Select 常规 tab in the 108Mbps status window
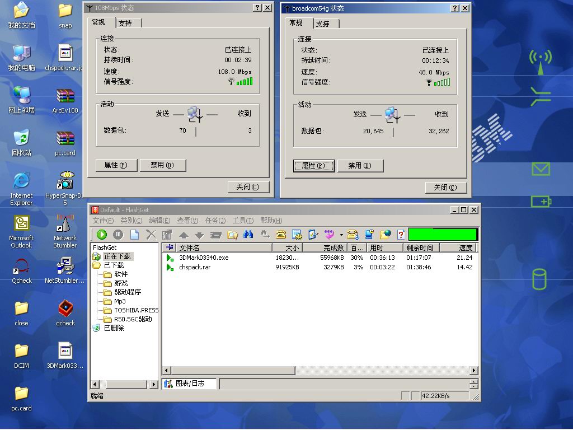 pyautogui.click(x=101, y=22)
